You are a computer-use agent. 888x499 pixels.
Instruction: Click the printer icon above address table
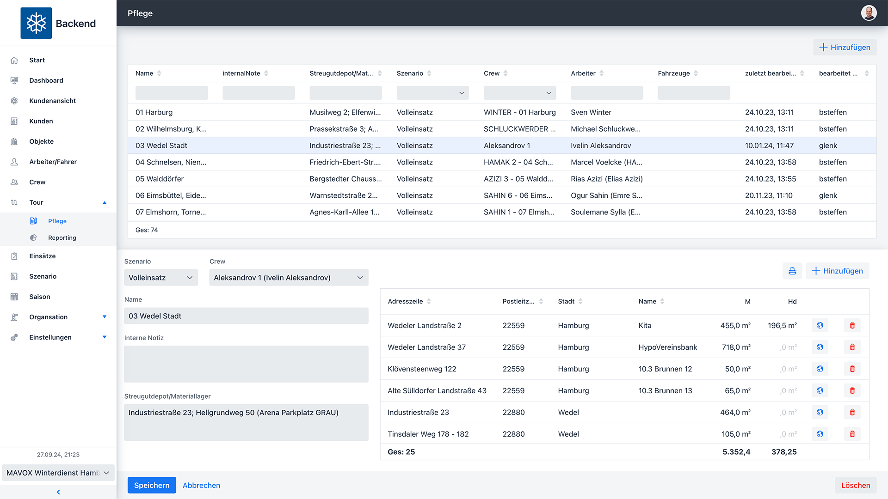792,271
